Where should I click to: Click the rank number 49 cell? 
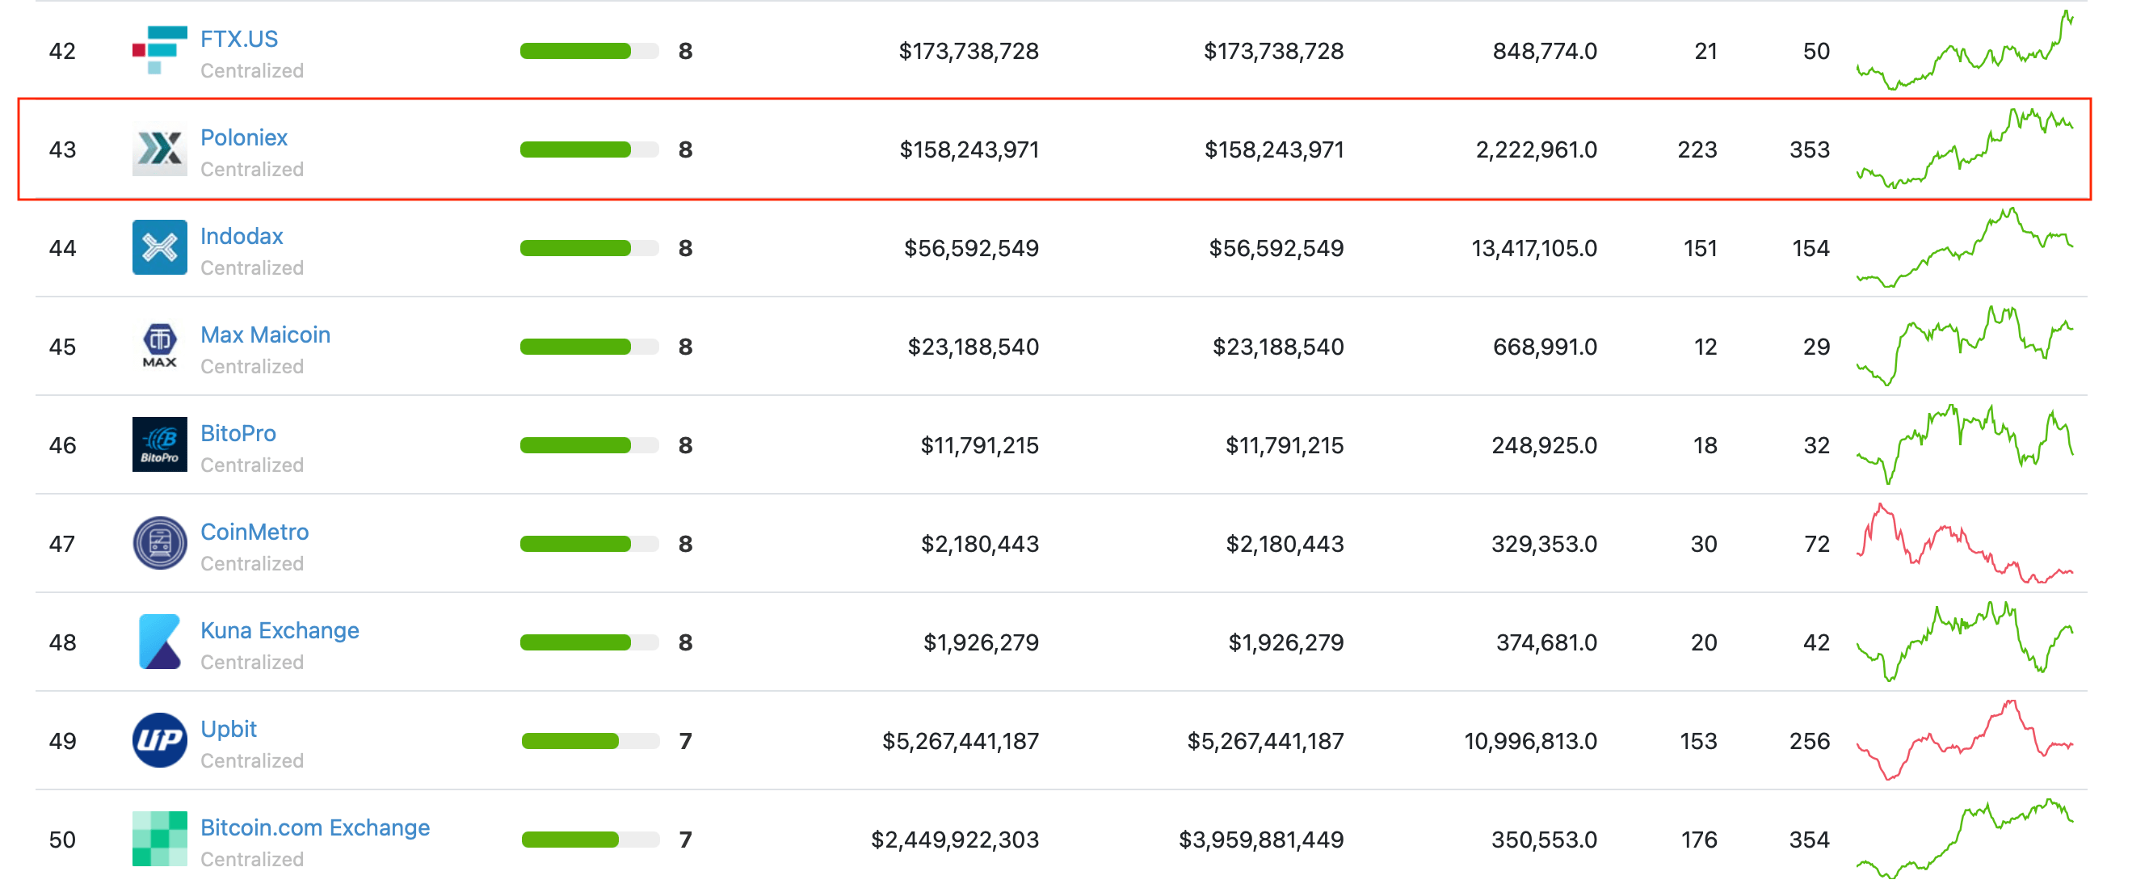click(x=62, y=741)
